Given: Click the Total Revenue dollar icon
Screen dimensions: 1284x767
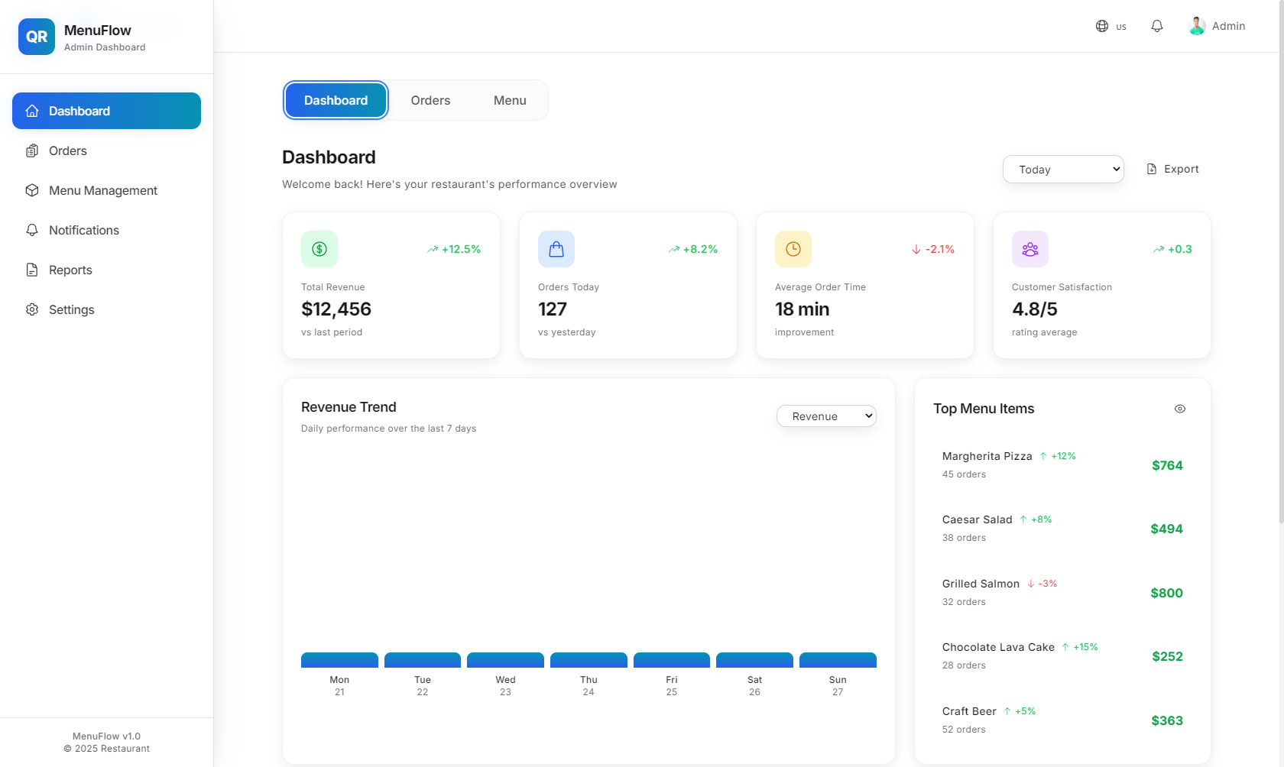Looking at the screenshot, I should pyautogui.click(x=319, y=249).
